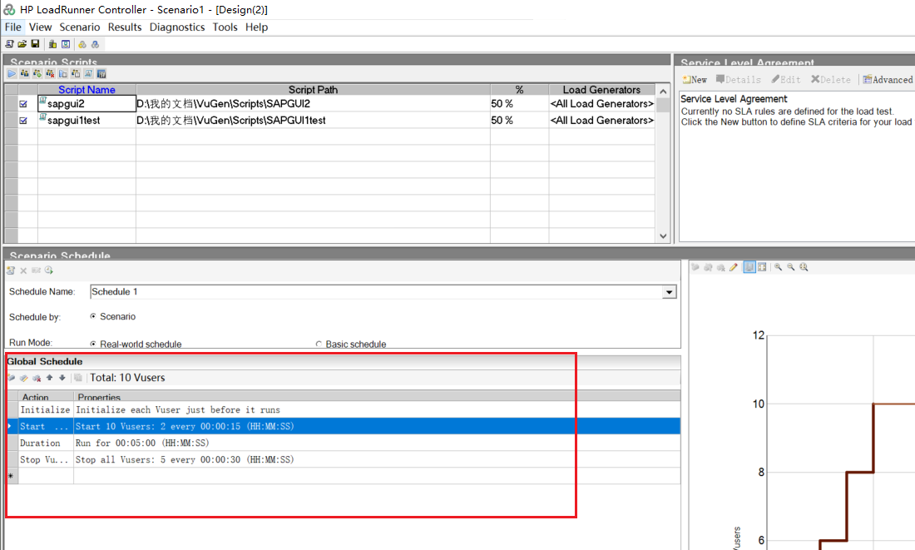Click the fit-to-window icon in graph toolbar
Viewport: 915px width, 550px height.
(762, 267)
